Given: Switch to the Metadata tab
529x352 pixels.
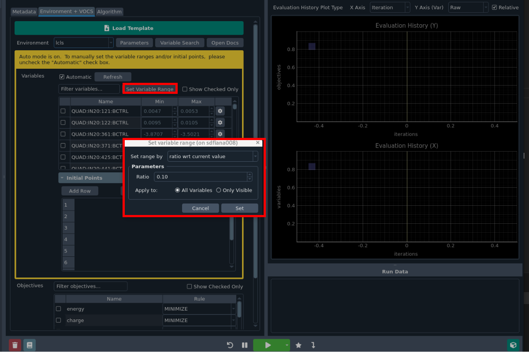Looking at the screenshot, I should tap(24, 12).
